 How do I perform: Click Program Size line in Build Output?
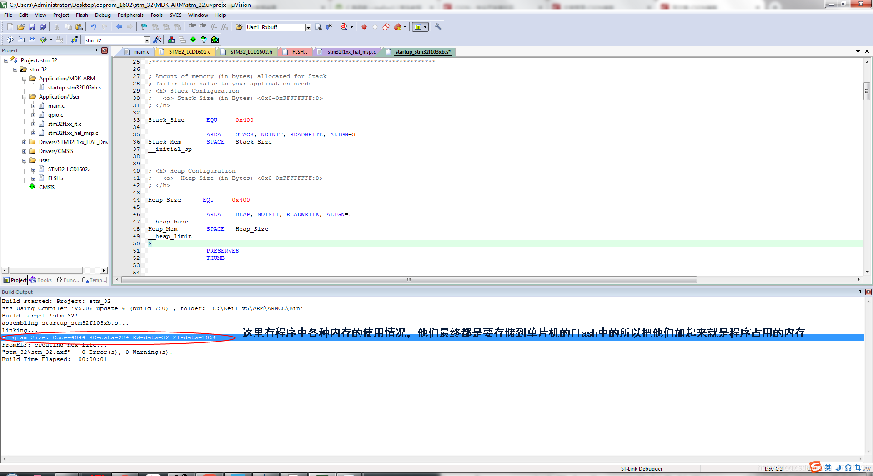pos(109,337)
